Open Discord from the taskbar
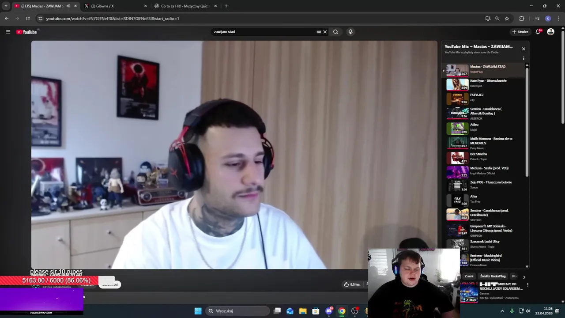565x318 pixels. click(x=329, y=311)
